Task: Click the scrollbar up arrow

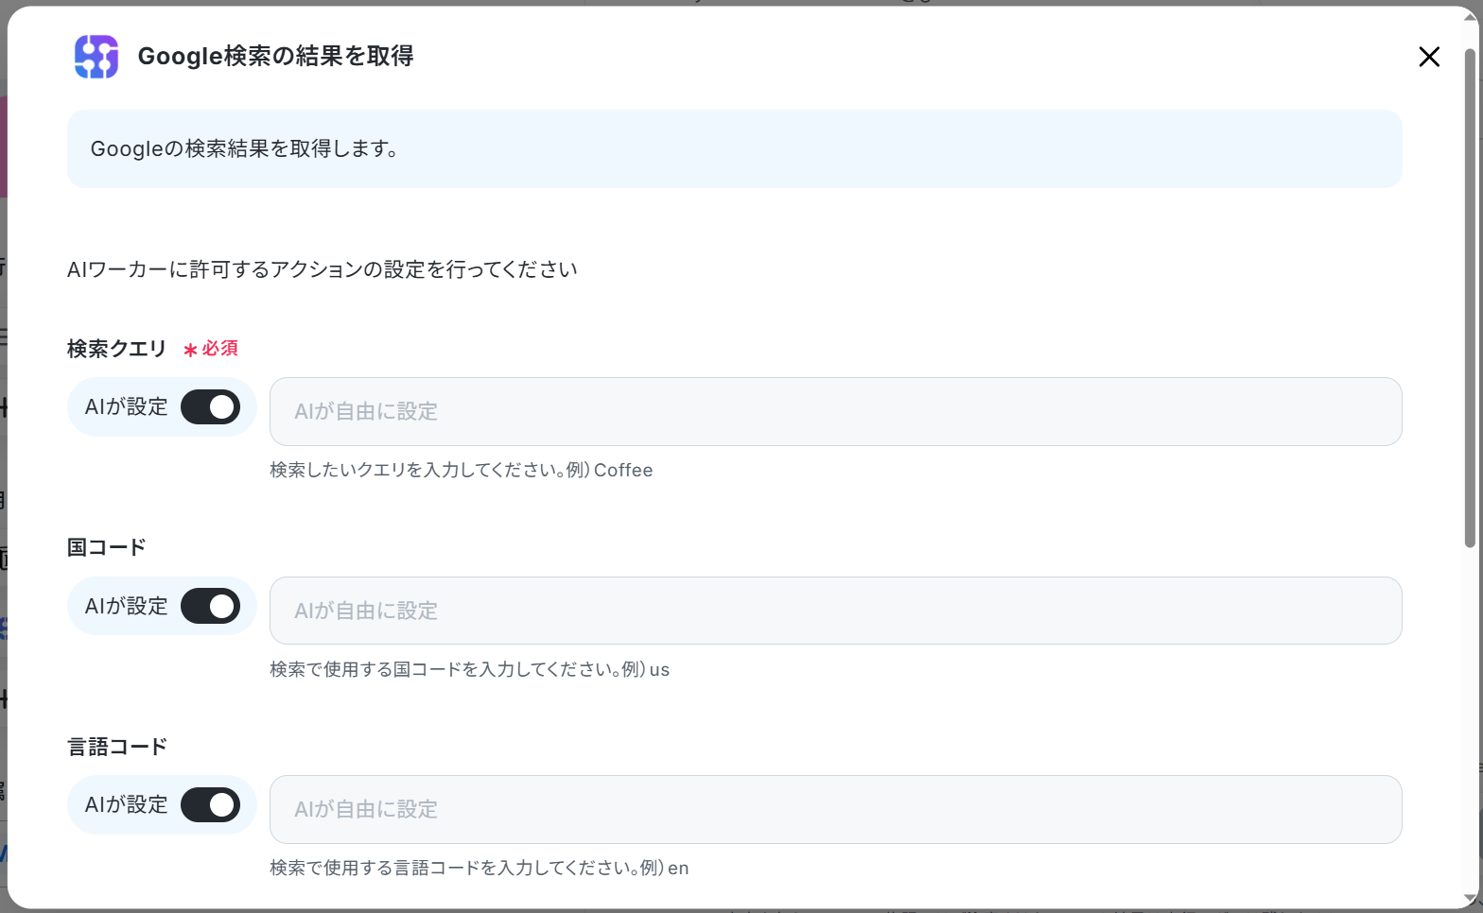Action: (x=1470, y=17)
